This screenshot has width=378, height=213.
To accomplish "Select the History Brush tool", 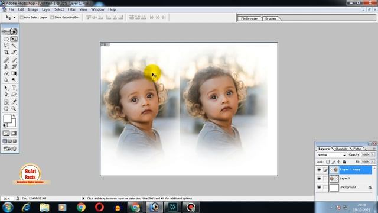I will [14, 67].
